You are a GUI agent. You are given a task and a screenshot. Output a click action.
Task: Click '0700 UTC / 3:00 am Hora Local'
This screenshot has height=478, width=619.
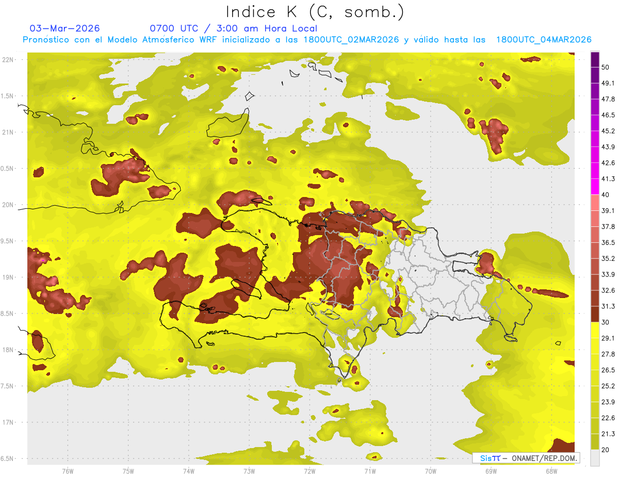click(x=234, y=28)
